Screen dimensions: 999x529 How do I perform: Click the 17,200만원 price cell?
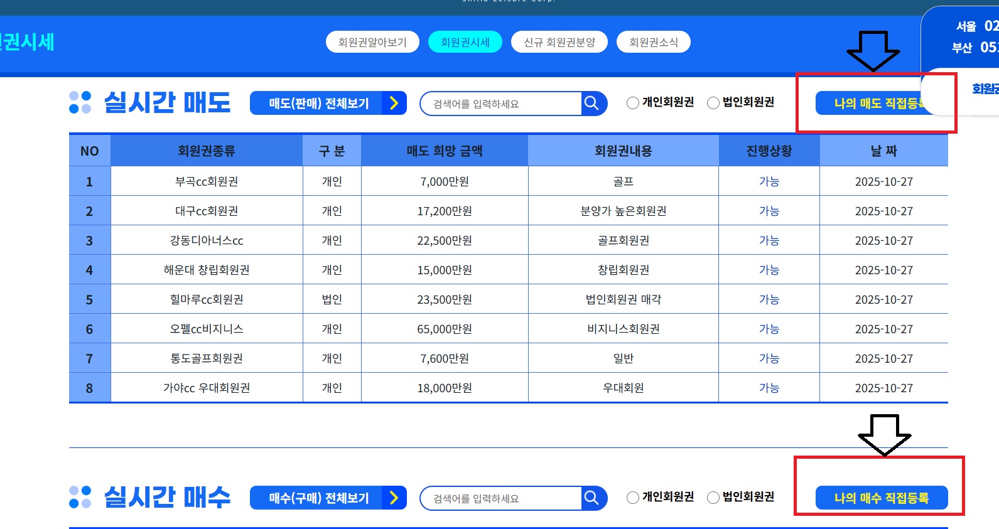click(x=445, y=211)
